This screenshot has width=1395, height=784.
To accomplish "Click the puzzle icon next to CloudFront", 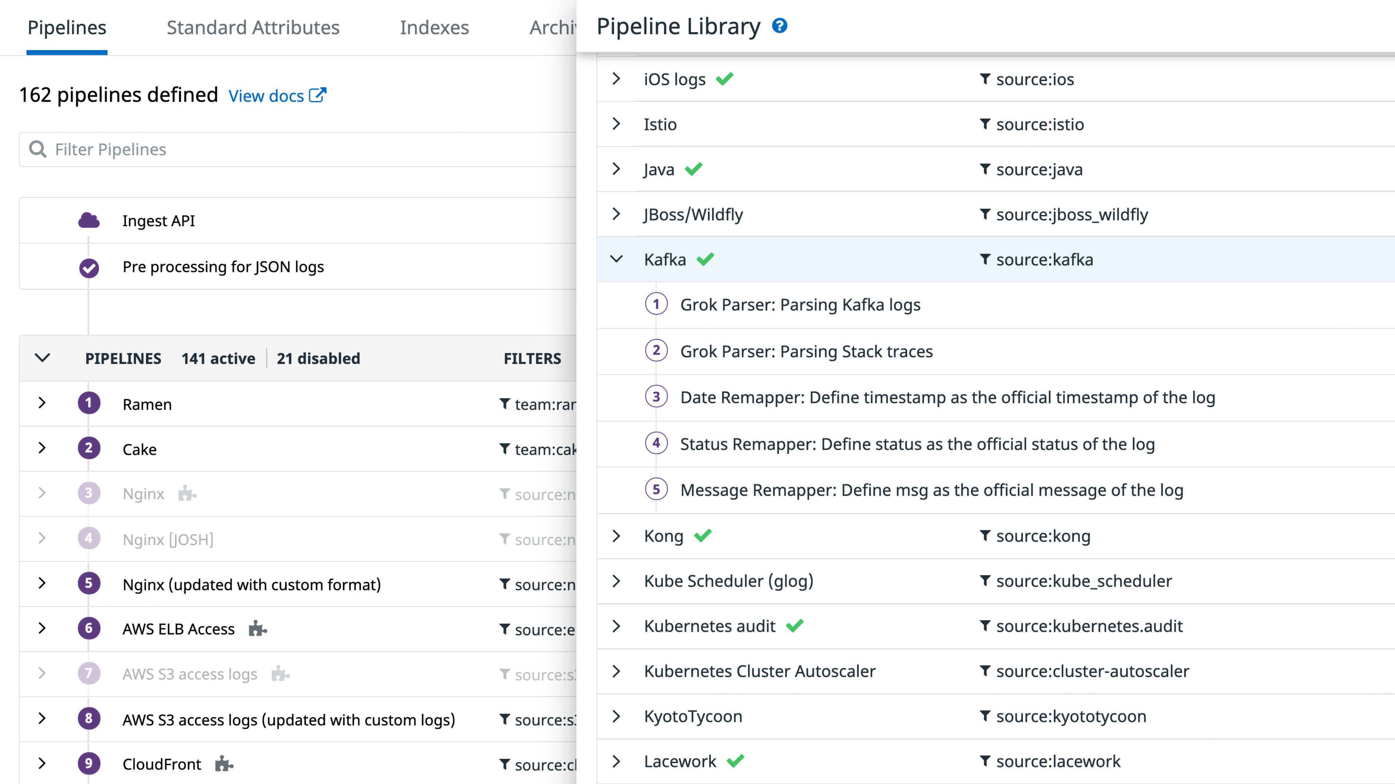I will pos(224,764).
